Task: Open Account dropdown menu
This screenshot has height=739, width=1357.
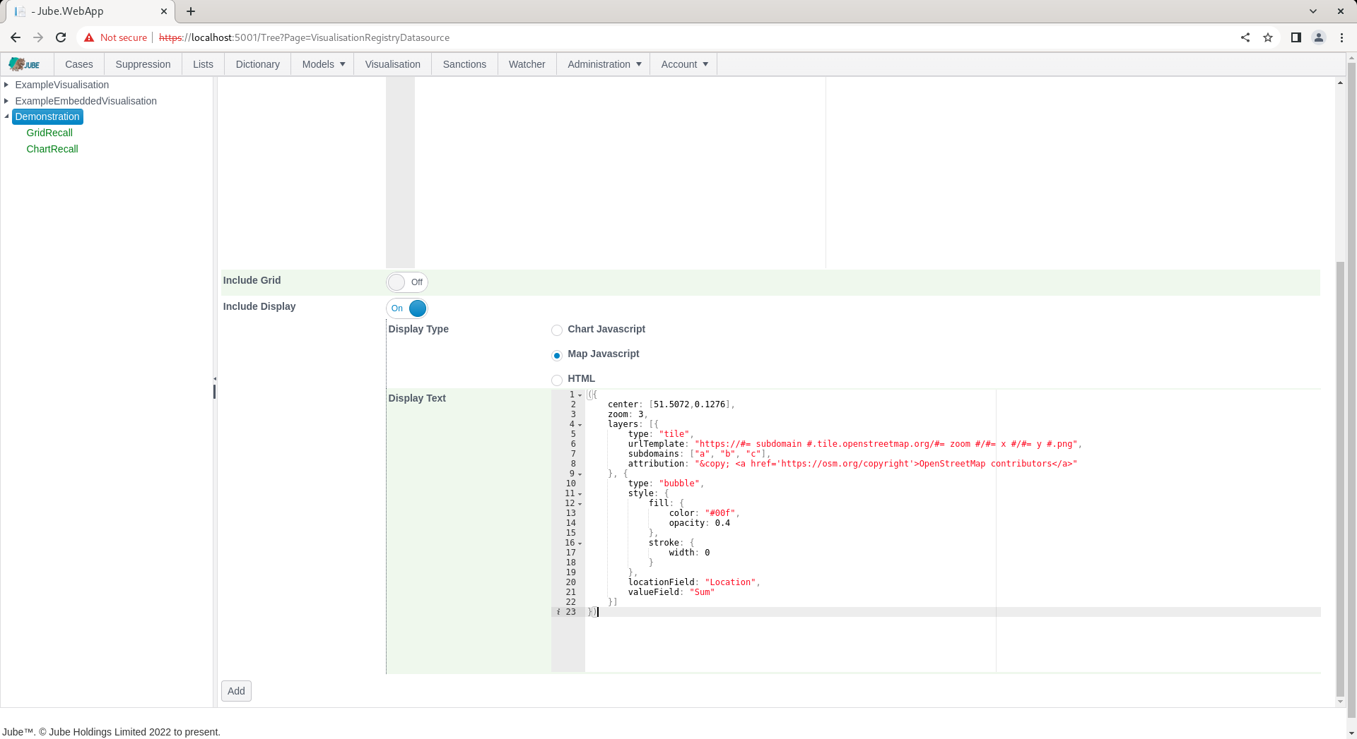Action: pyautogui.click(x=683, y=64)
